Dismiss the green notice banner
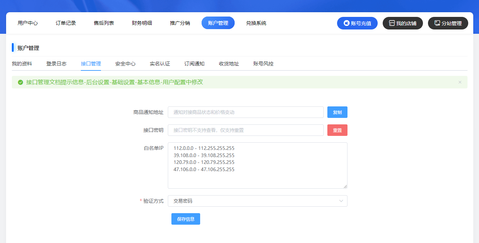 pos(460,82)
